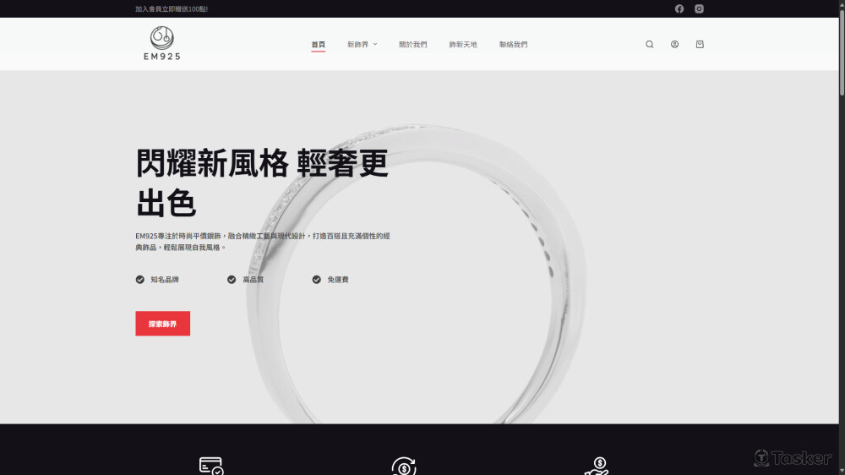
Task: Click the hand holding coin icon
Action: click(597, 466)
